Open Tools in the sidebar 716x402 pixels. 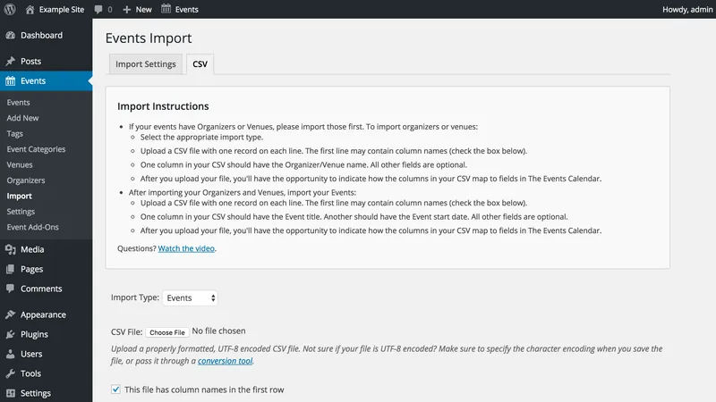tap(30, 373)
